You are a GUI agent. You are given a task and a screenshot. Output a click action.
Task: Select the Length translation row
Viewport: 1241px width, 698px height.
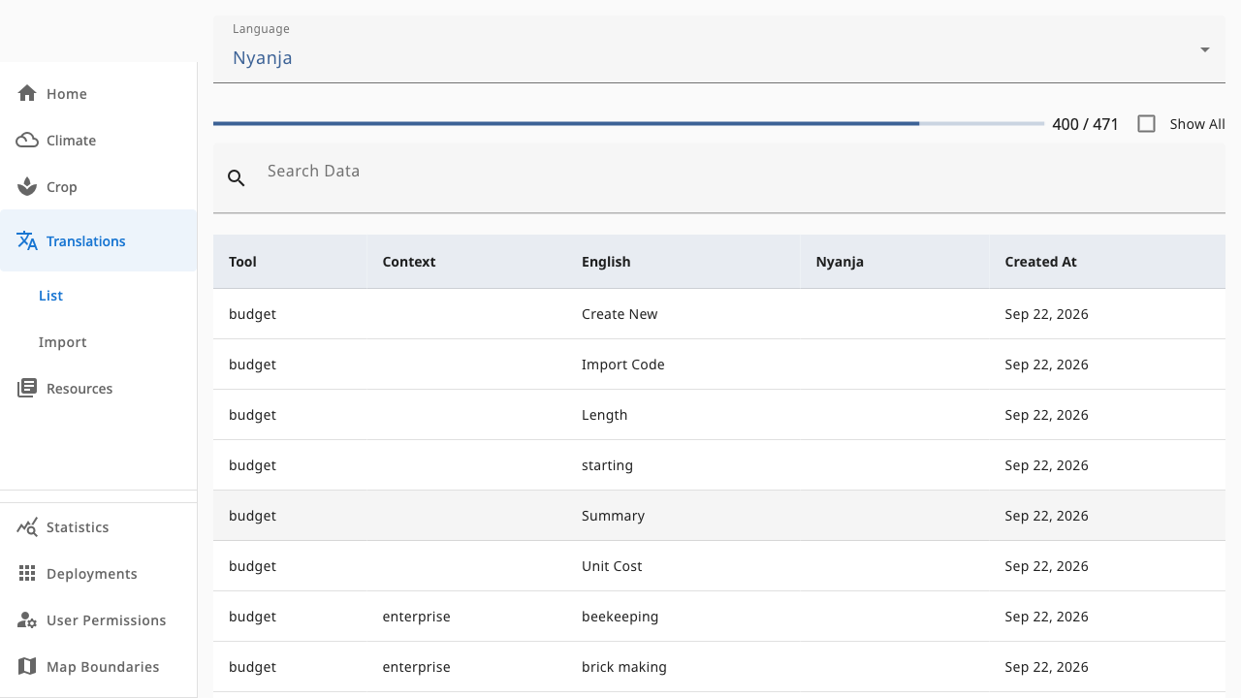click(719, 415)
